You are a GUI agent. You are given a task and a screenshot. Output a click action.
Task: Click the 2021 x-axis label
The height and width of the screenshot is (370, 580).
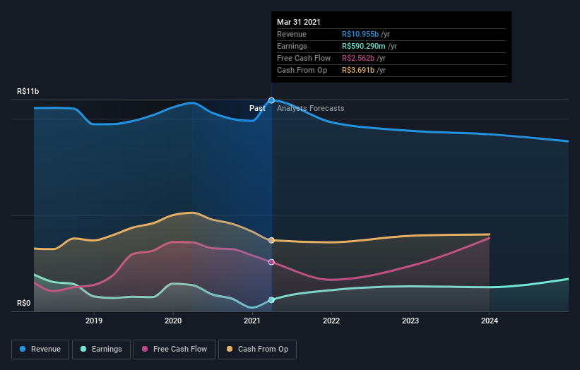click(x=252, y=321)
